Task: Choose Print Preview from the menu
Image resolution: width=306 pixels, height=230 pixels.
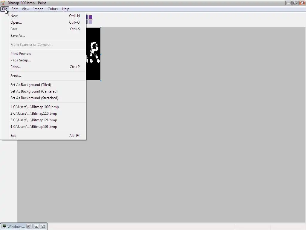Action: point(43,54)
